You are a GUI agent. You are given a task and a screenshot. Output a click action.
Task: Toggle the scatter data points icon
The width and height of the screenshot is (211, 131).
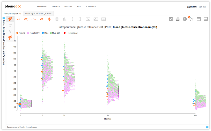pos(34,19)
